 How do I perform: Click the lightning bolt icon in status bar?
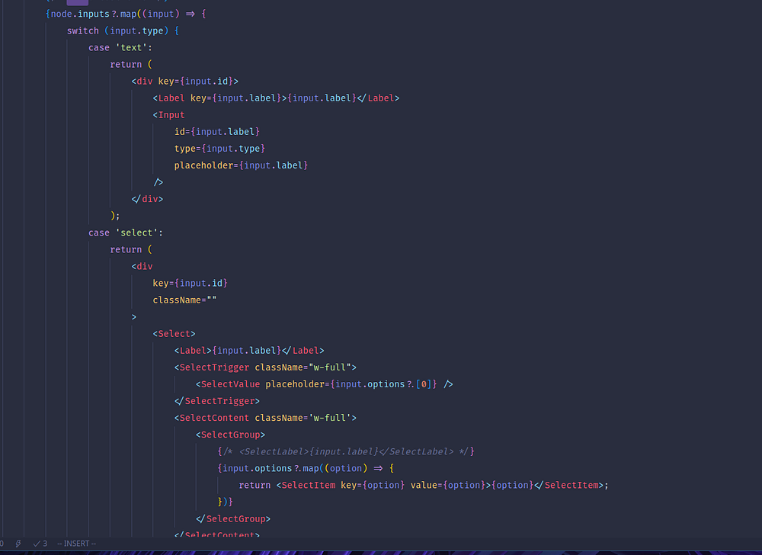18,544
